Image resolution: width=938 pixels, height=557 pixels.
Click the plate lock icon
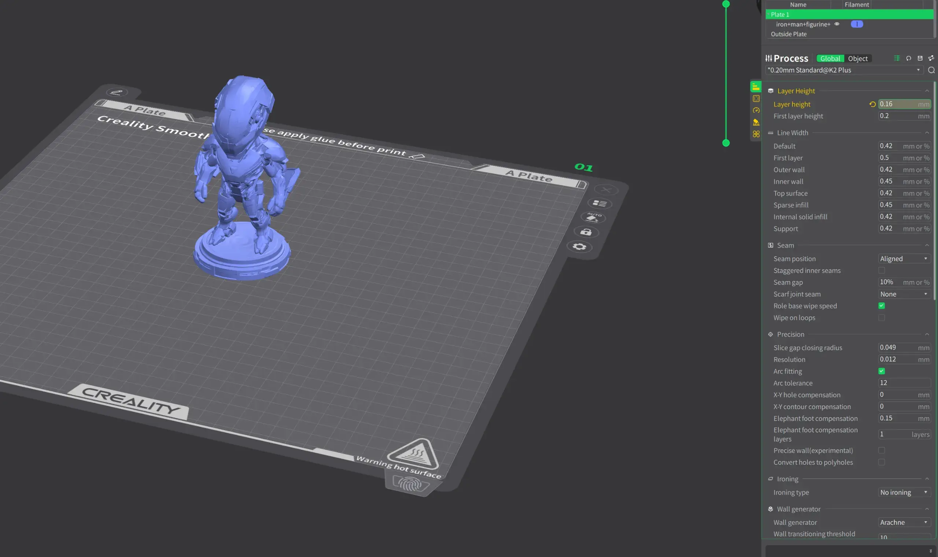[586, 232]
